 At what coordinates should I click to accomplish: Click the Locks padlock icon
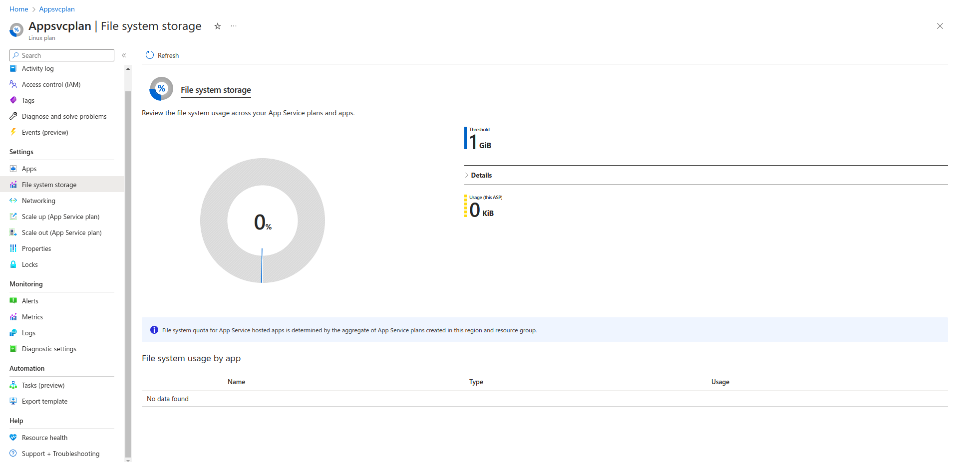(x=13, y=264)
